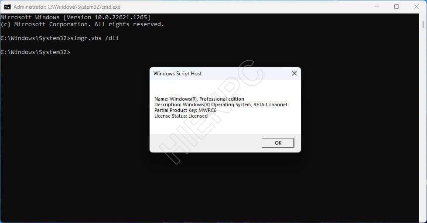Maximize the Command Prompt window
This screenshot has height=223, width=427.
click(x=396, y=7)
